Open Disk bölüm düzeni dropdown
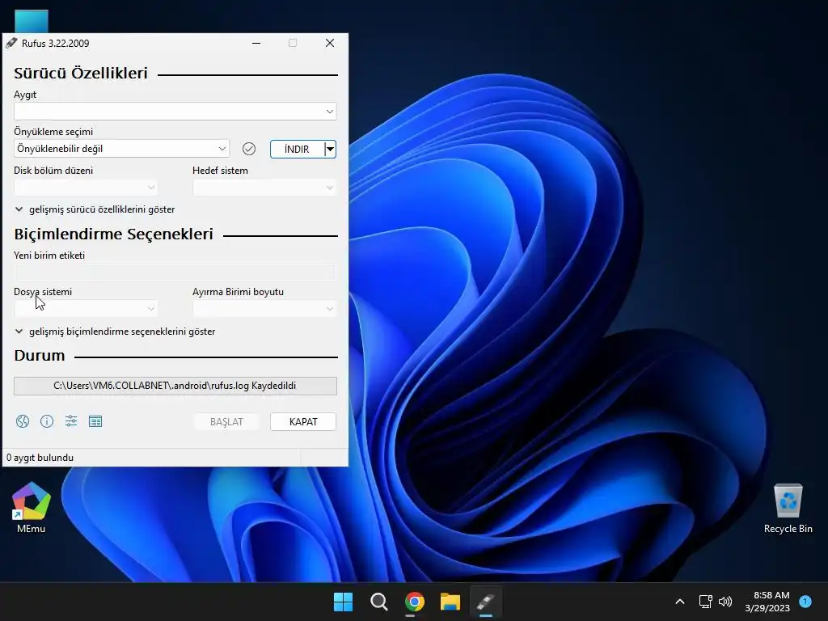The width and height of the screenshot is (828, 621). [x=86, y=188]
